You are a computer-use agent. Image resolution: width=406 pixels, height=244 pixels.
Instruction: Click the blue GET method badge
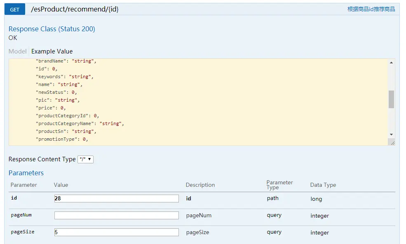[x=15, y=9]
